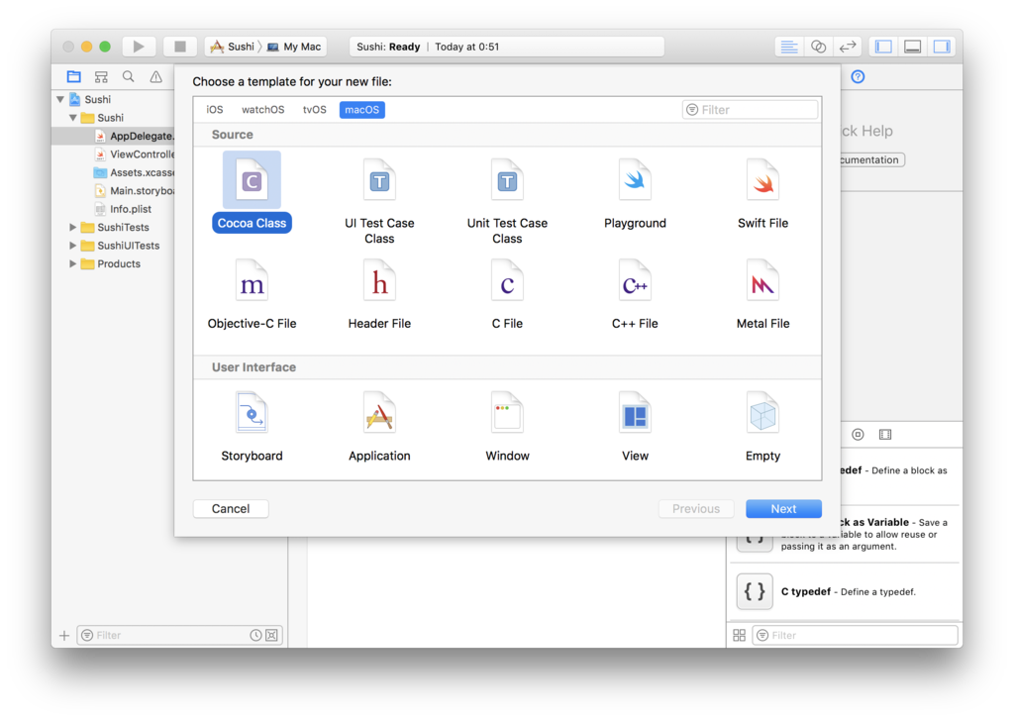Focus the navigator Filter field
Screen dimensions: 1014x721
tap(180, 635)
